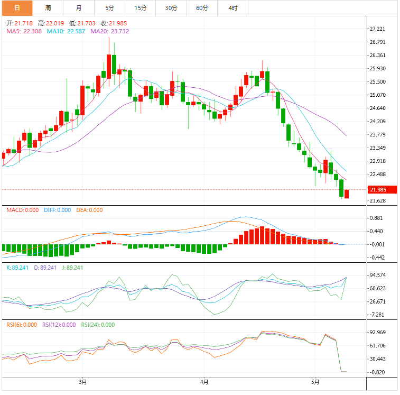Click the 60.623 KDJ axis label
Viewport: 400px width, 395px height.
click(x=378, y=289)
